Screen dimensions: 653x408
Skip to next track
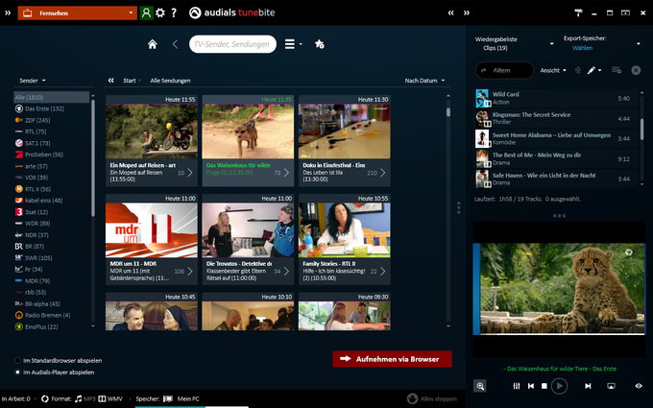click(x=588, y=386)
